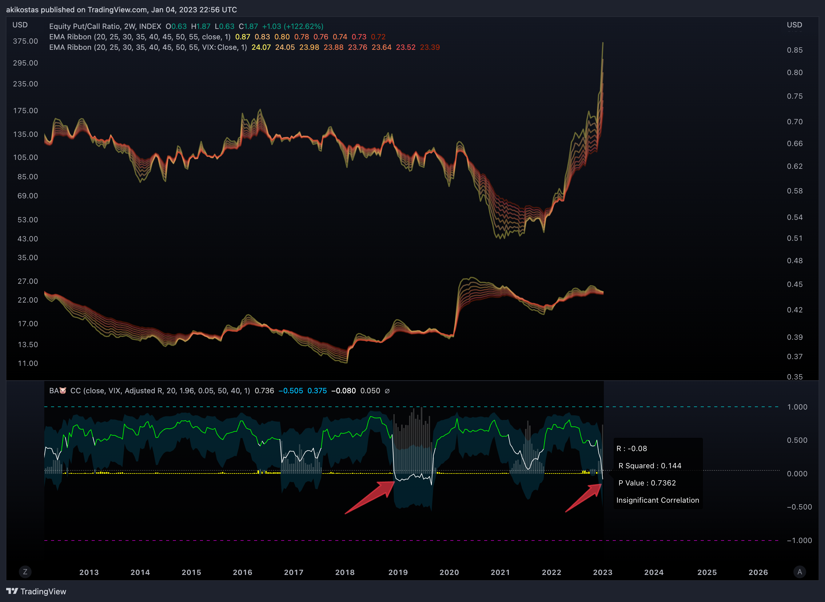This screenshot has width=825, height=602.
Task: Click the 0.000 correlation scale label
Action: 797,474
